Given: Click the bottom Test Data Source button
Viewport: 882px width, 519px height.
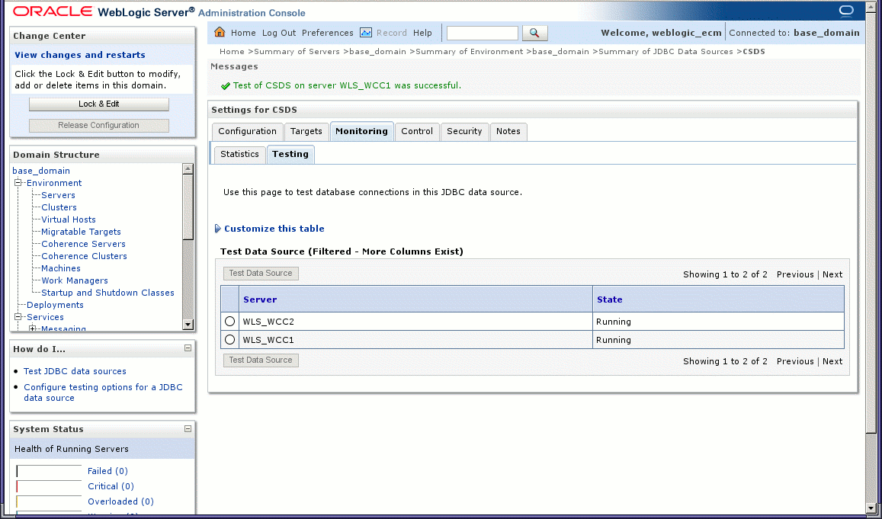Looking at the screenshot, I should tap(261, 360).
